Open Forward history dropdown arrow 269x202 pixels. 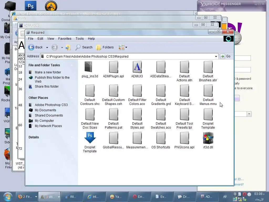click(x=62, y=47)
